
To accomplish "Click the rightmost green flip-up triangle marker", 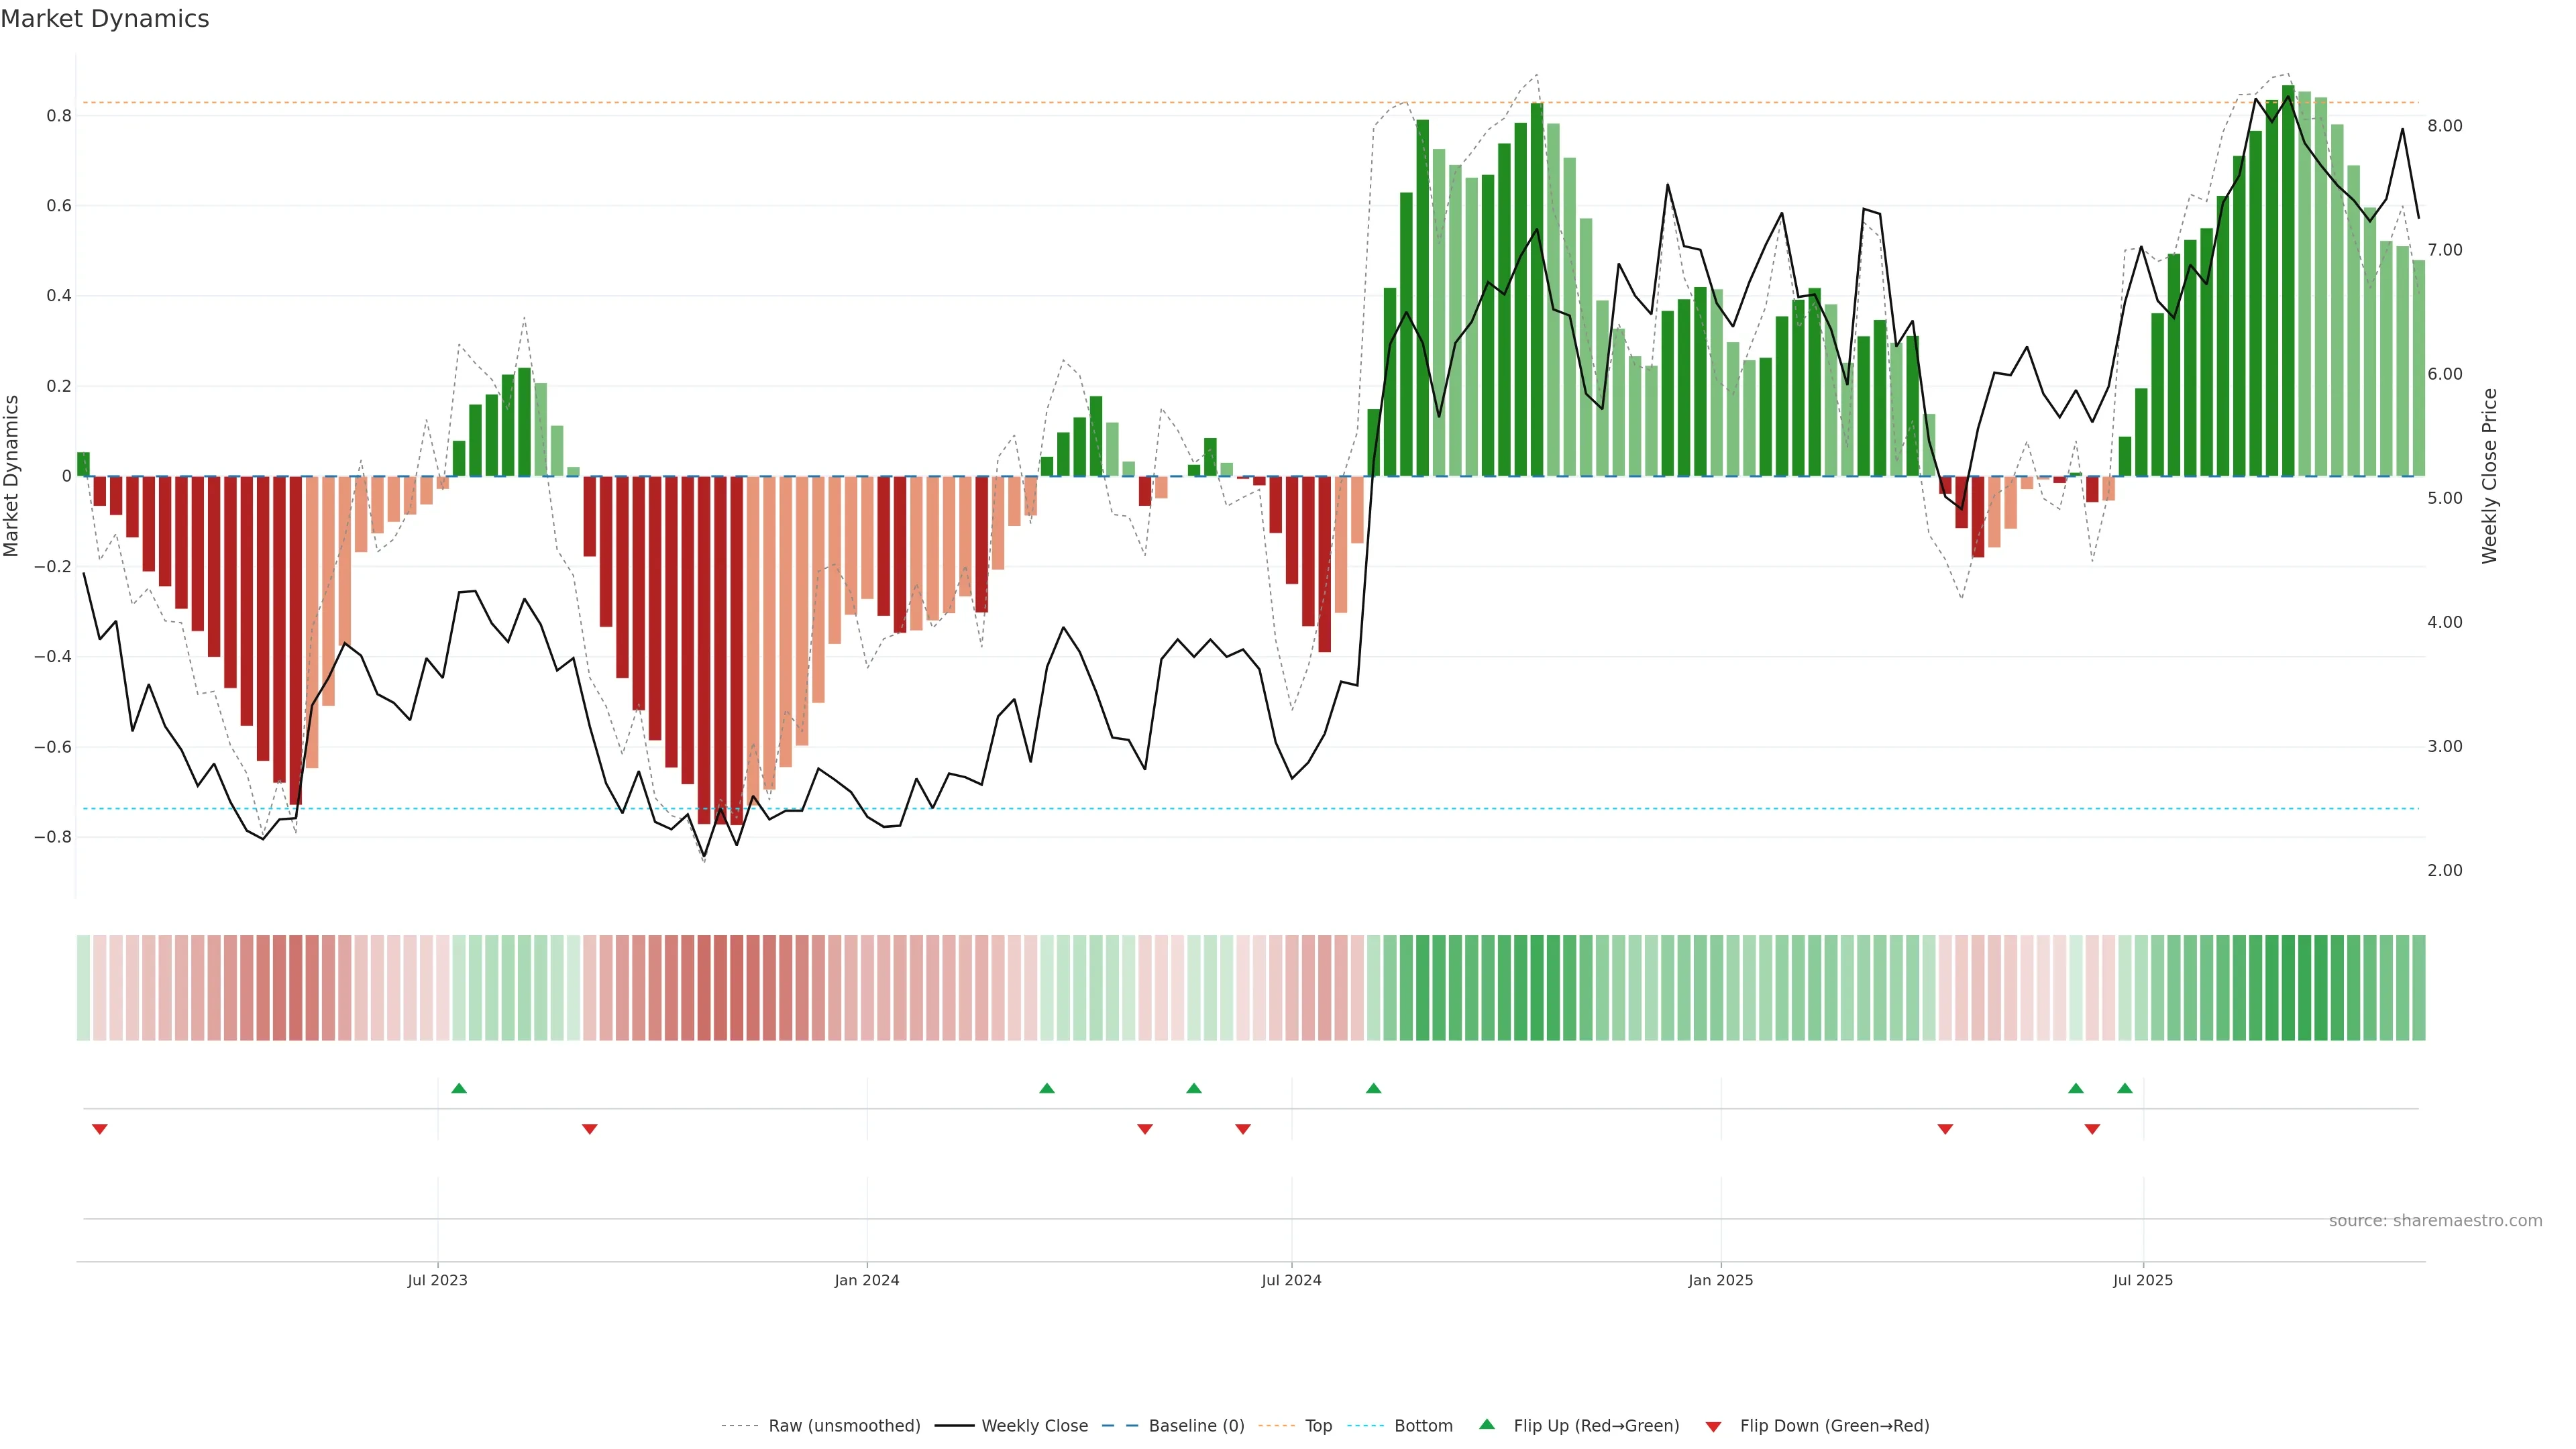I will point(2124,1088).
